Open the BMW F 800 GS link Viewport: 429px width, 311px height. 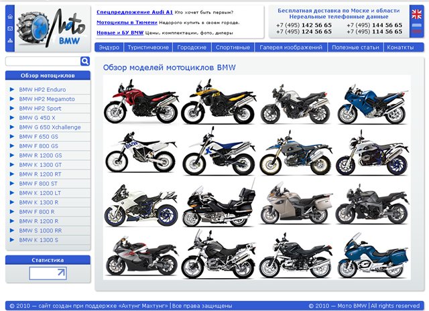(39, 146)
